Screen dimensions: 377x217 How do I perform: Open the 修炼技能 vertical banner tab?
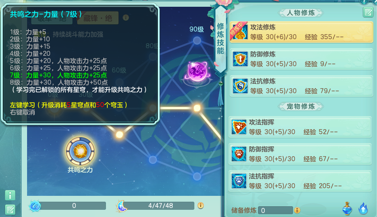(x=221, y=38)
